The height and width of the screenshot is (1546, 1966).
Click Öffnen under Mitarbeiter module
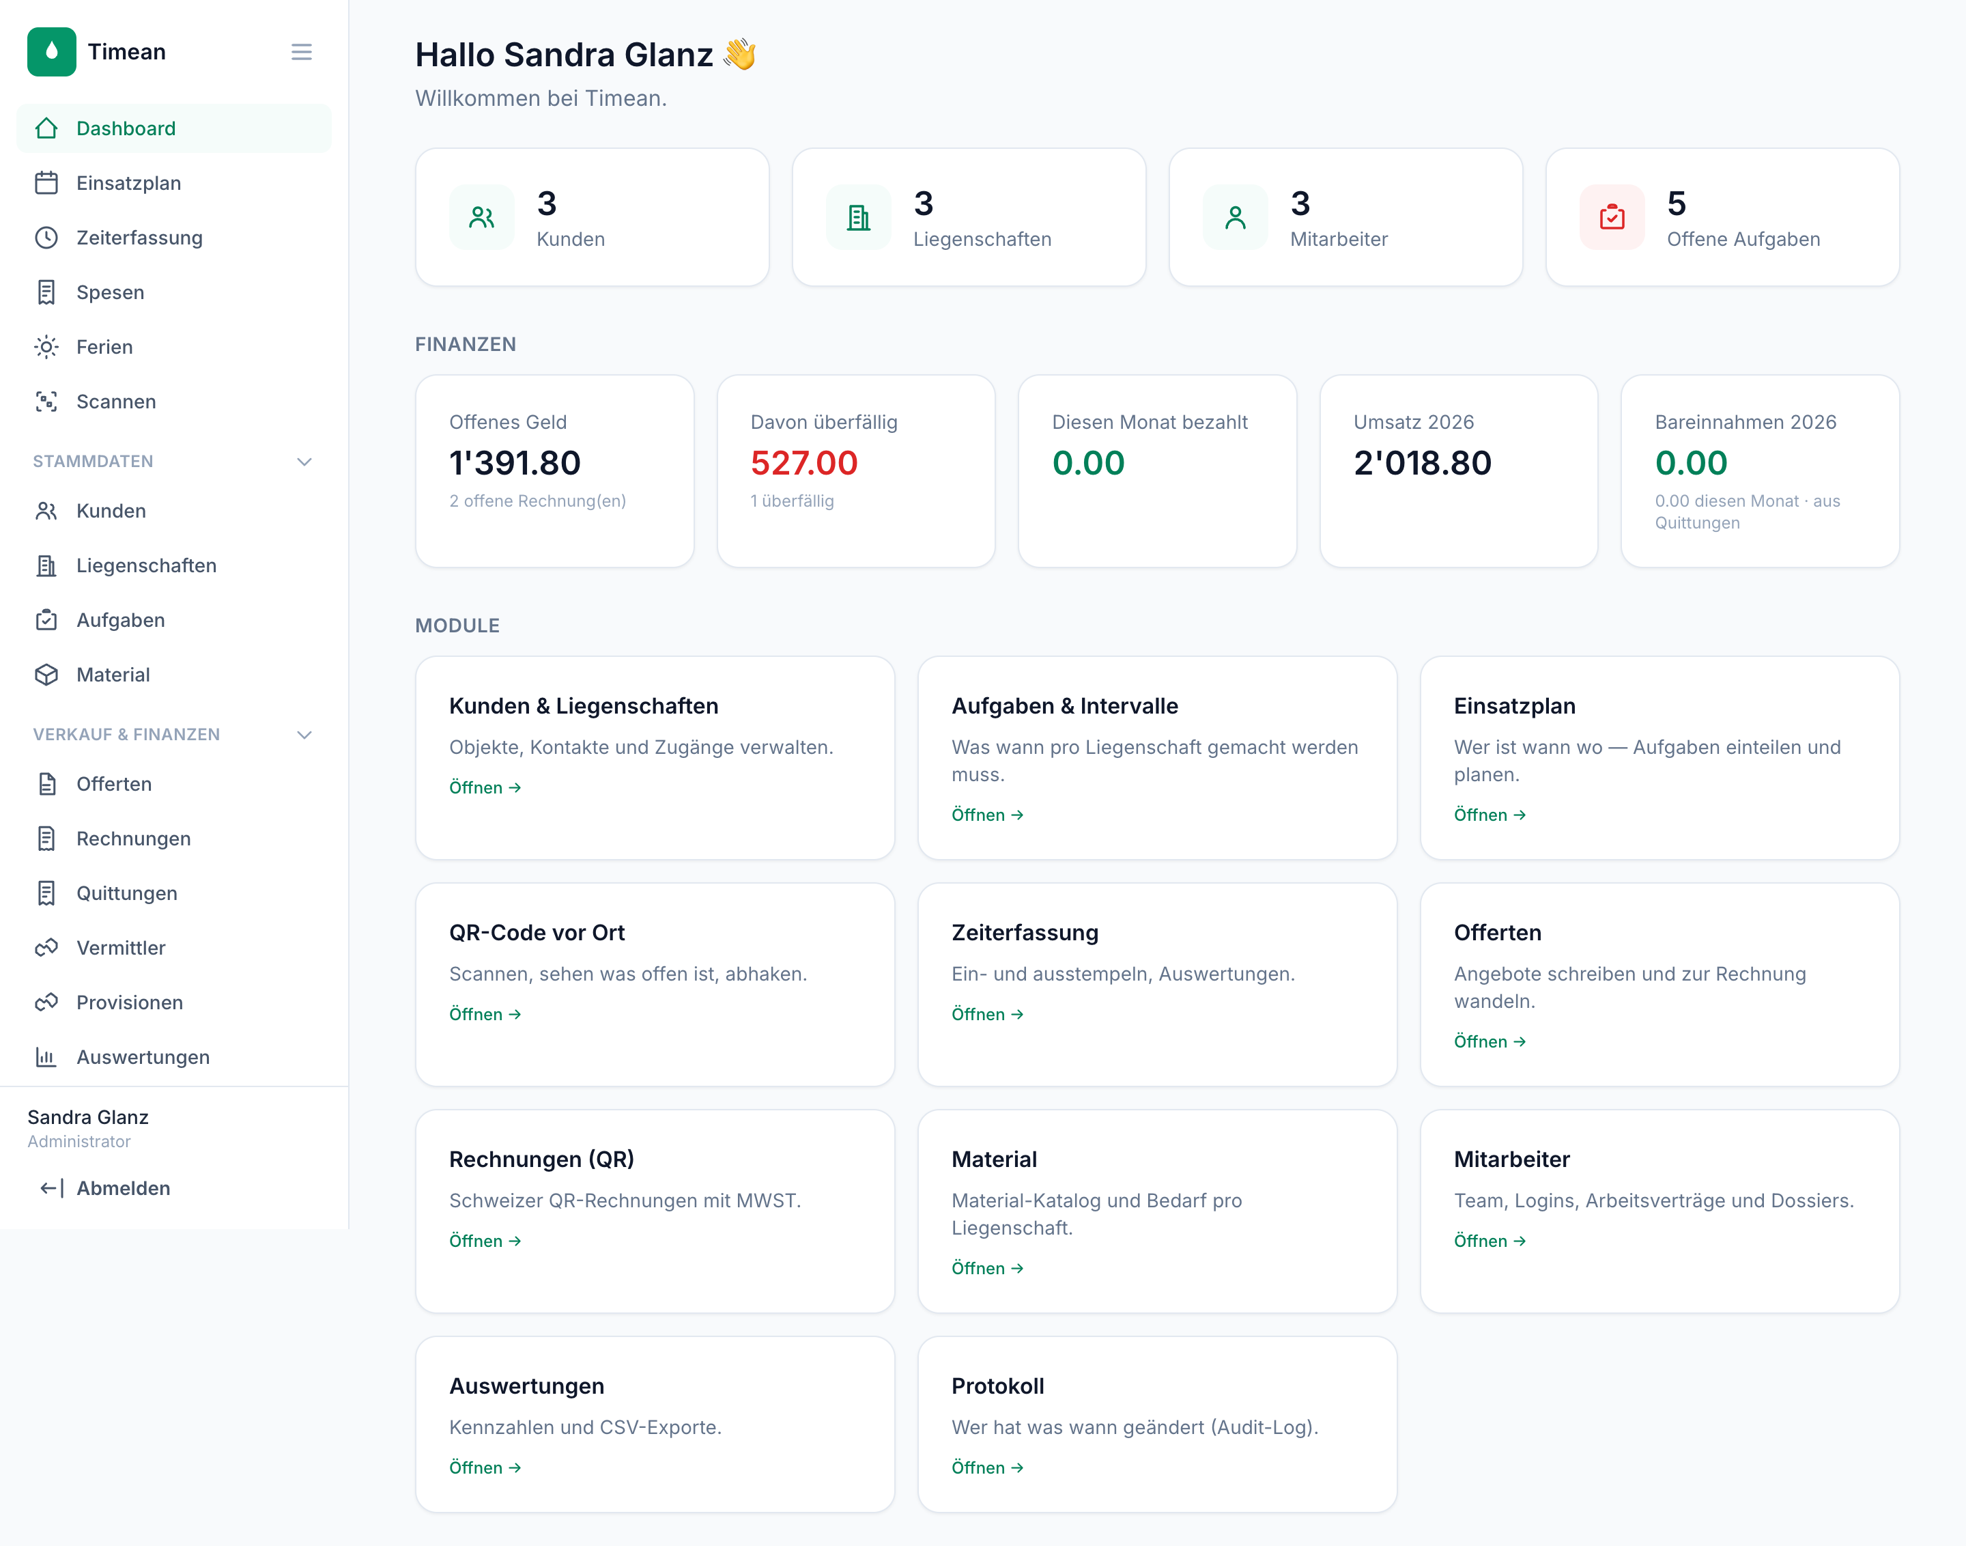click(x=1490, y=1241)
